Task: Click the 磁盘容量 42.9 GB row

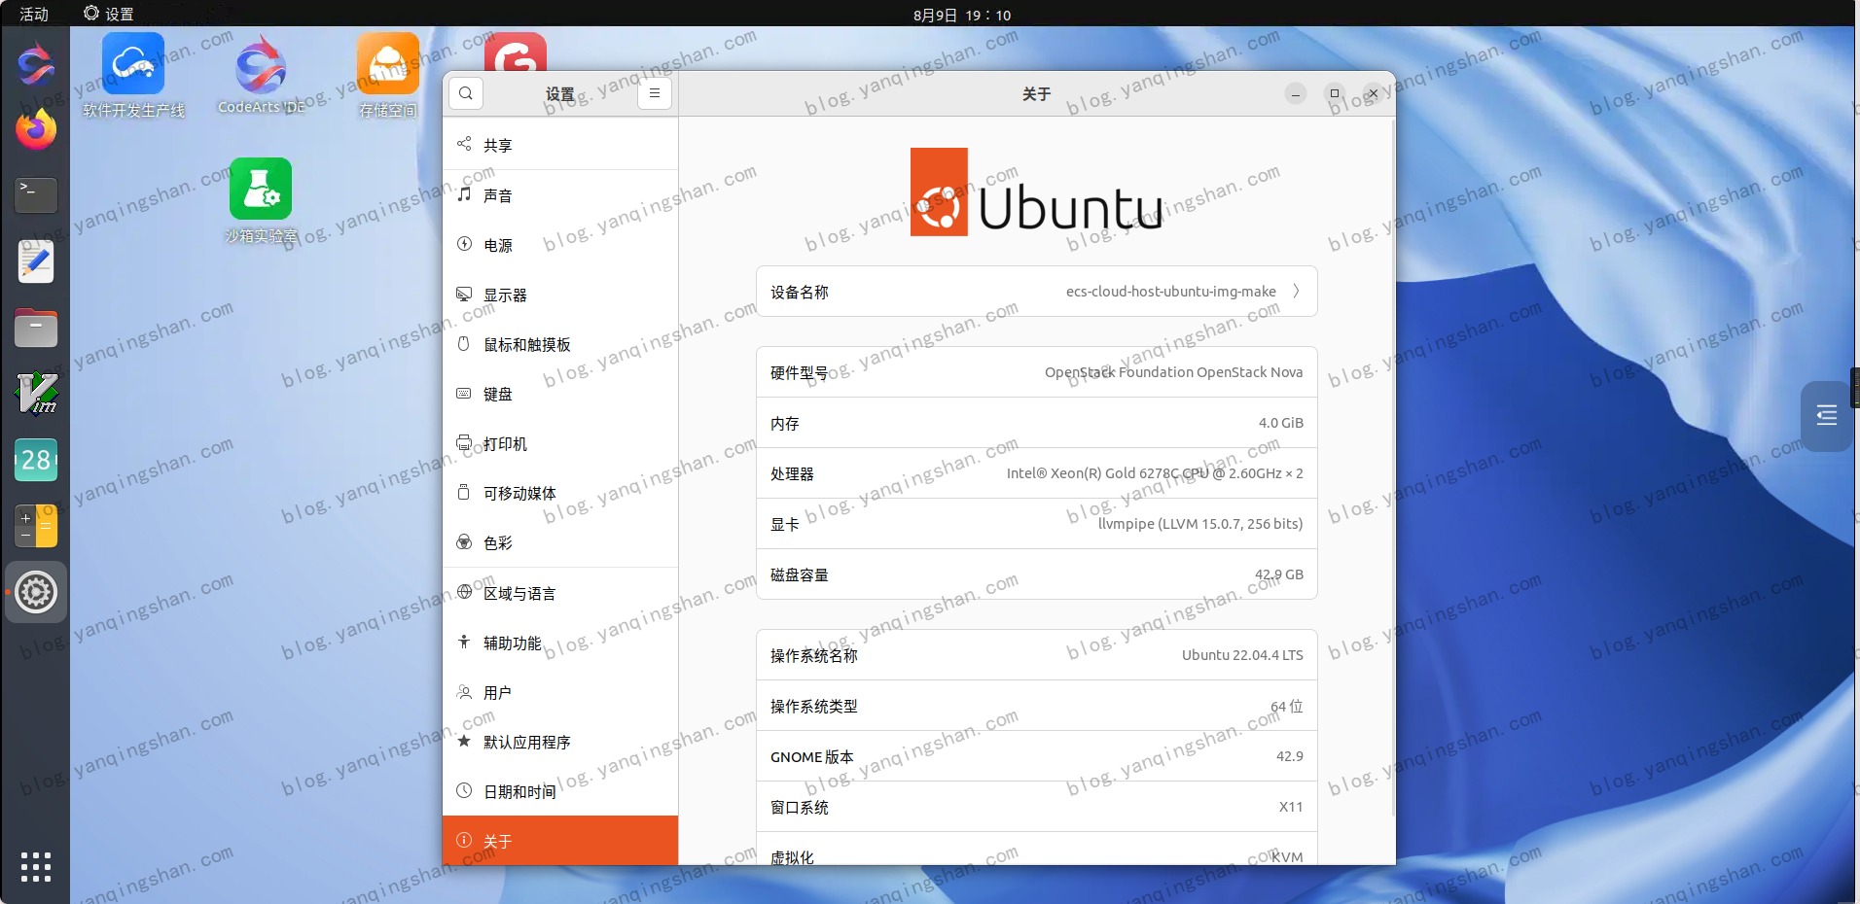Action: (x=1037, y=574)
